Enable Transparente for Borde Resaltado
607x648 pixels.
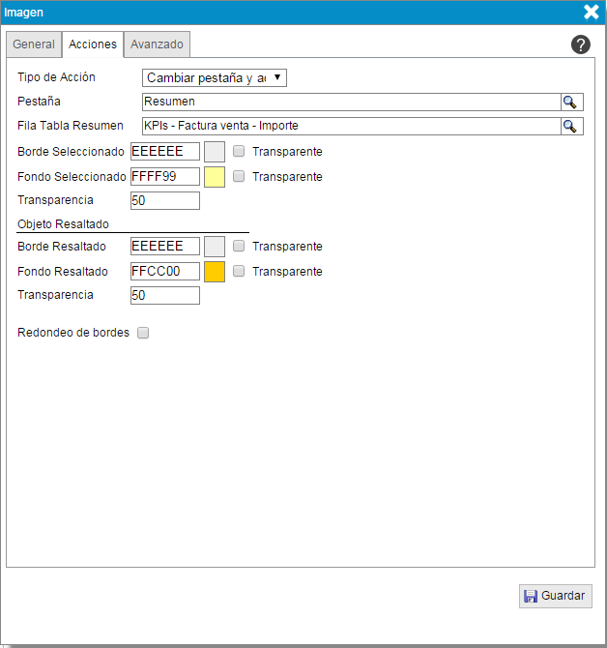tap(239, 247)
